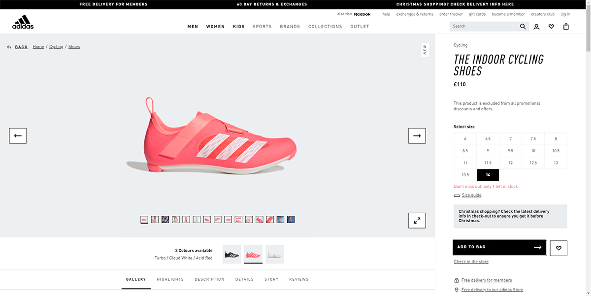Choose the black colour variant

click(x=232, y=255)
